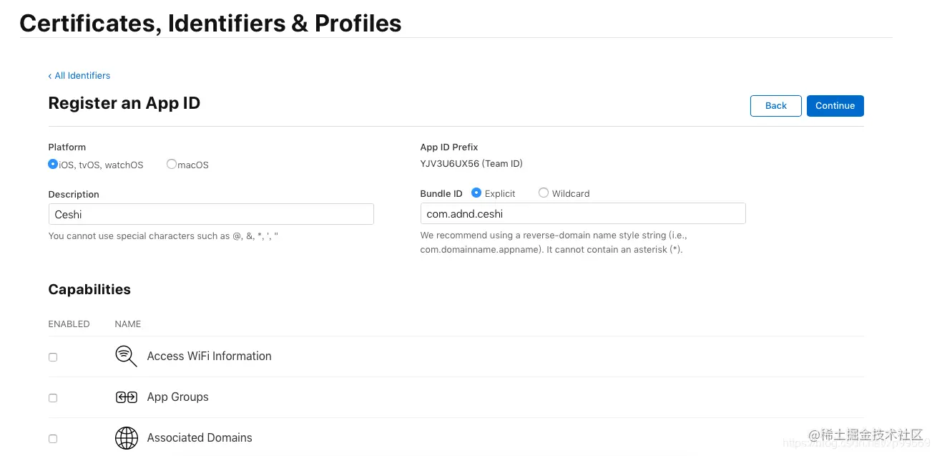Click the Associated Domains globe icon
The image size is (937, 456).
[126, 437]
